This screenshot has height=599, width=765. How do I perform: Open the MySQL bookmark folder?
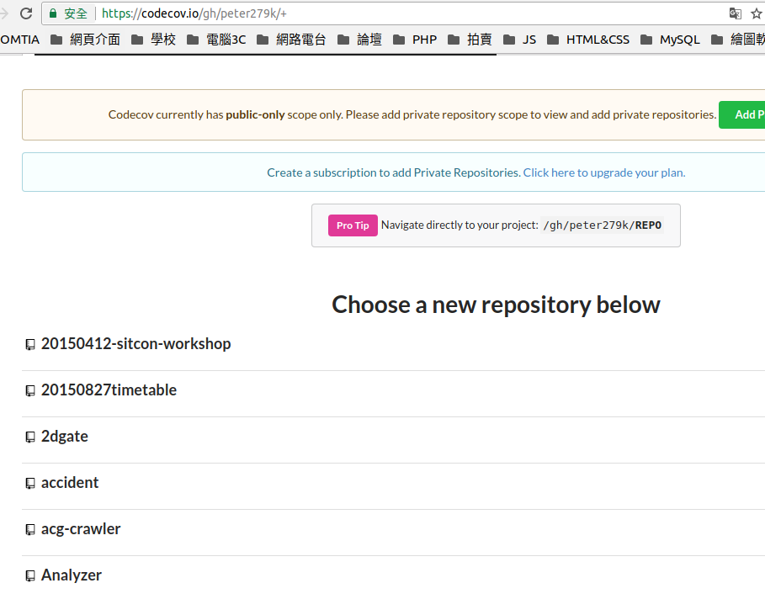tap(671, 40)
